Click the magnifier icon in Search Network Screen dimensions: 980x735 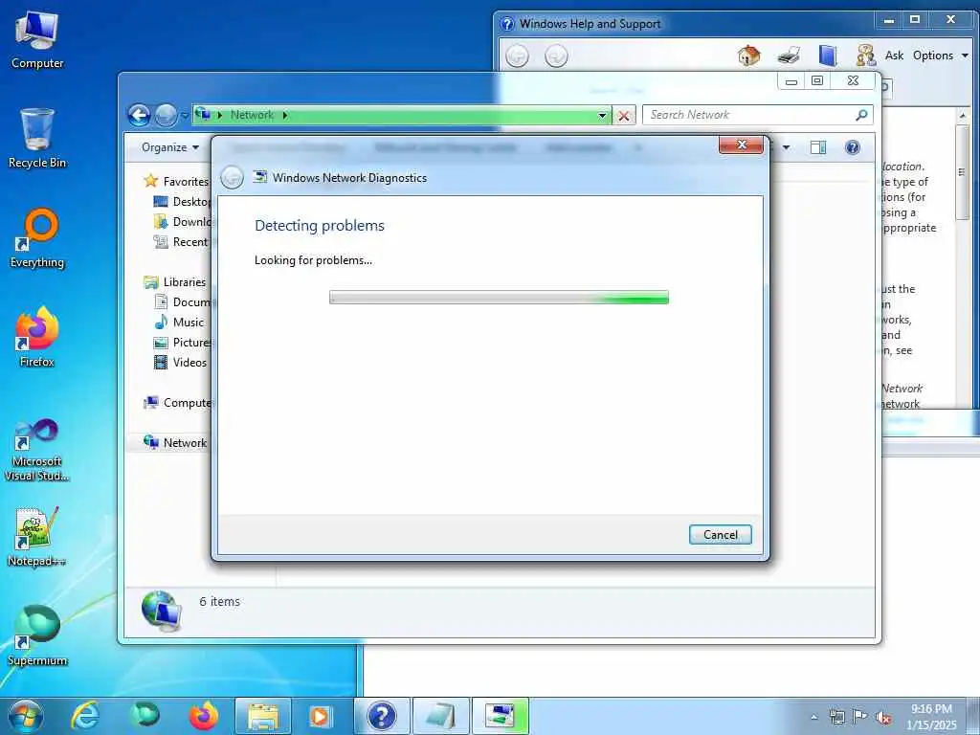pyautogui.click(x=861, y=115)
